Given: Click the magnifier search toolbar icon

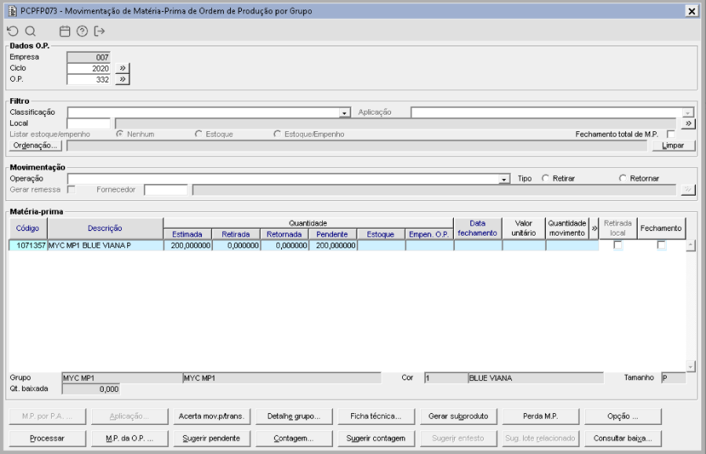Looking at the screenshot, I should tap(30, 31).
